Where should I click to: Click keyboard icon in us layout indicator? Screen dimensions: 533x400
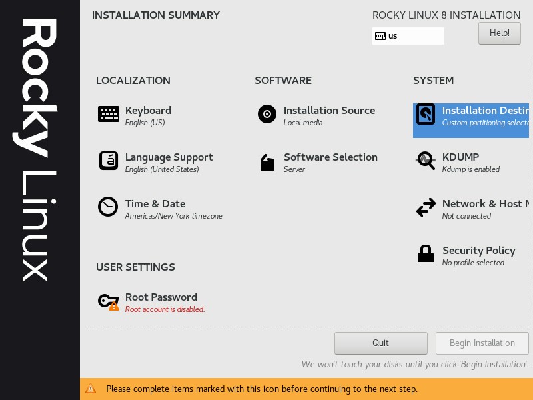380,36
